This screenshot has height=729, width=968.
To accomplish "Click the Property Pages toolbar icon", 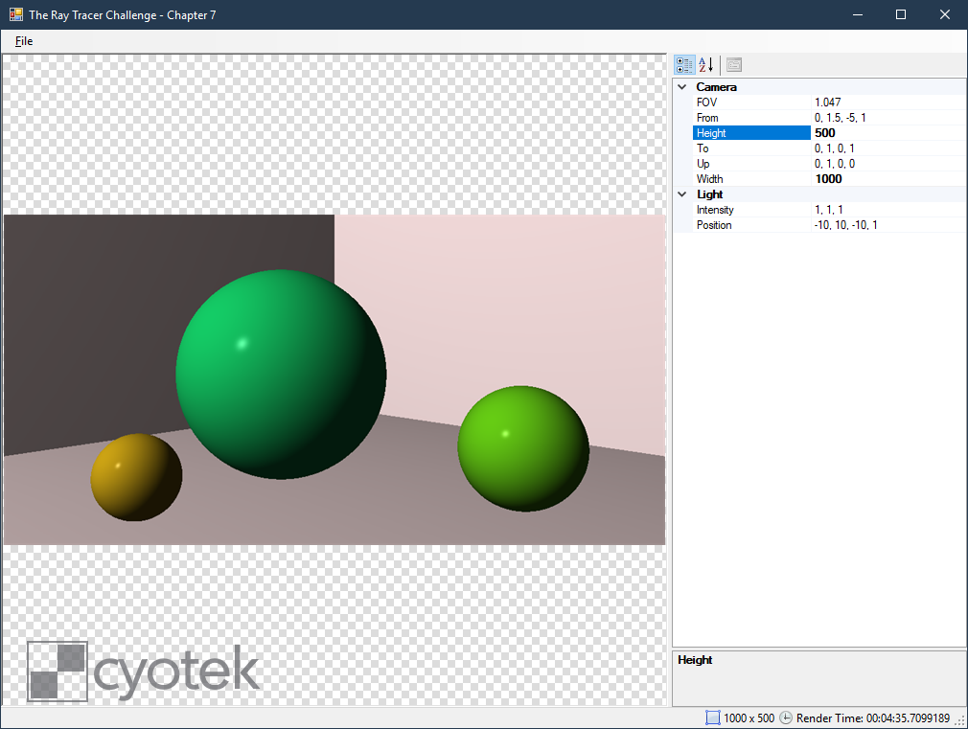I will point(733,64).
